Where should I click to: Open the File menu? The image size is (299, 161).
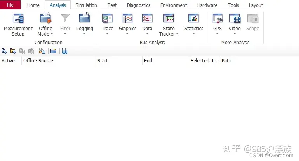click(x=10, y=5)
